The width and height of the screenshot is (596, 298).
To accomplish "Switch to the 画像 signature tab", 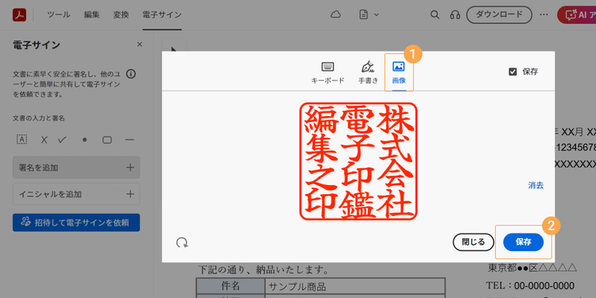I will [399, 72].
